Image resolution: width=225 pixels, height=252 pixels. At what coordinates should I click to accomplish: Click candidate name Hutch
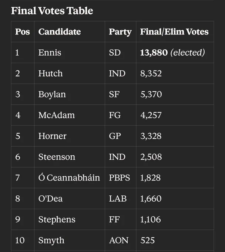[x=50, y=73]
